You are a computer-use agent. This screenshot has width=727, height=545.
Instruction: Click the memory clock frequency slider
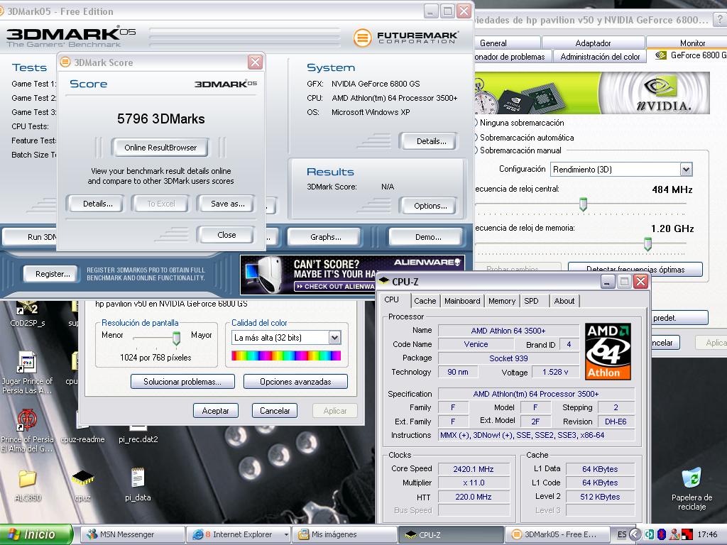[x=647, y=244]
